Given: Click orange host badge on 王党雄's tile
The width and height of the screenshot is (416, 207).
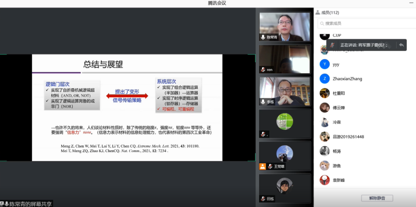Looking at the screenshot, I should pyautogui.click(x=262, y=167).
